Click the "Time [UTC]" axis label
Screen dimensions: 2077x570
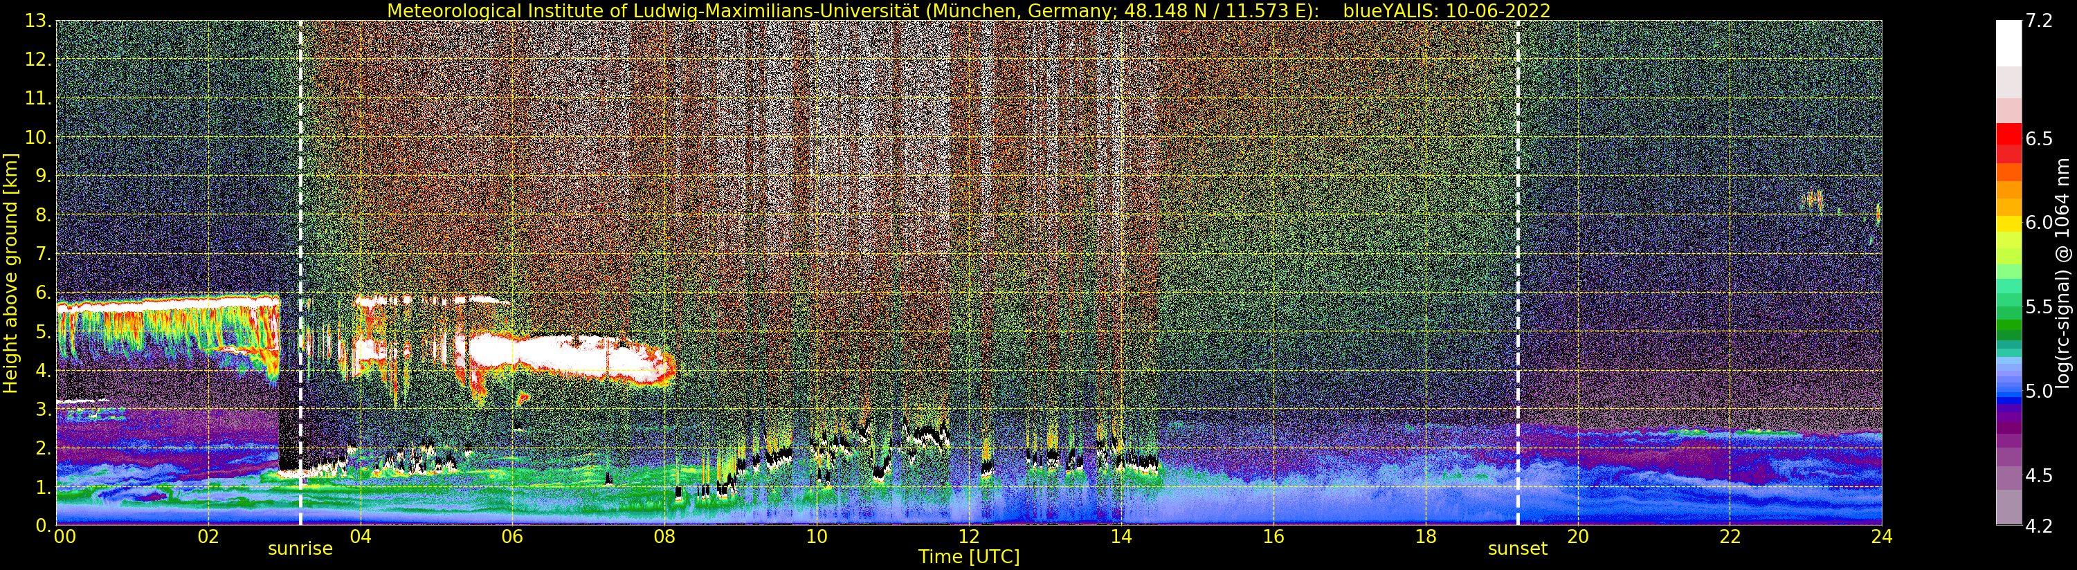click(x=968, y=557)
